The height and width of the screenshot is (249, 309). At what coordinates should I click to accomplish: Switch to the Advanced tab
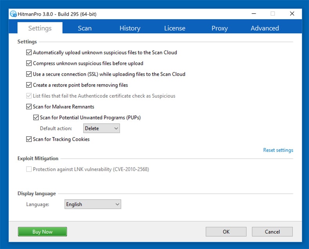tap(265, 28)
